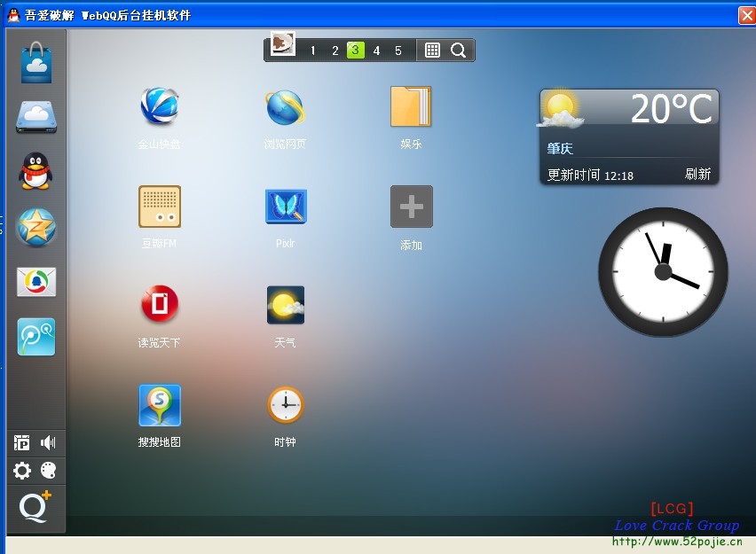This screenshot has height=554, width=756.
Task: Click the input method icon in sidebar
Action: pos(21,442)
